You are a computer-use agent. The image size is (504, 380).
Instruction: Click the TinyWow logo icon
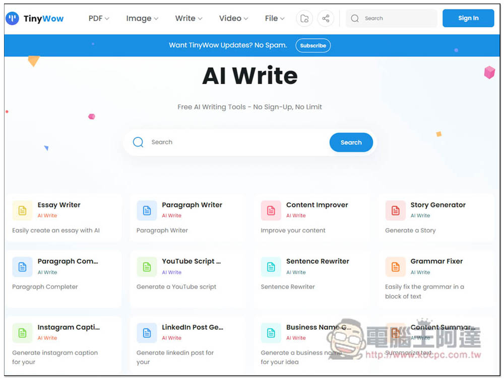pyautogui.click(x=12, y=18)
